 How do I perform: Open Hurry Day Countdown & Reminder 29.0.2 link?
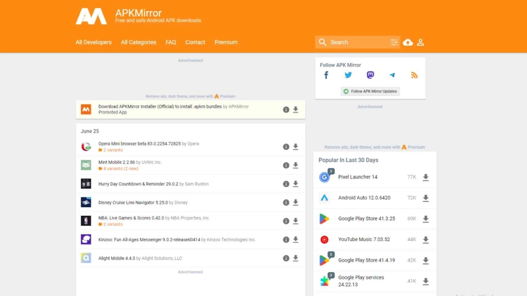[138, 184]
